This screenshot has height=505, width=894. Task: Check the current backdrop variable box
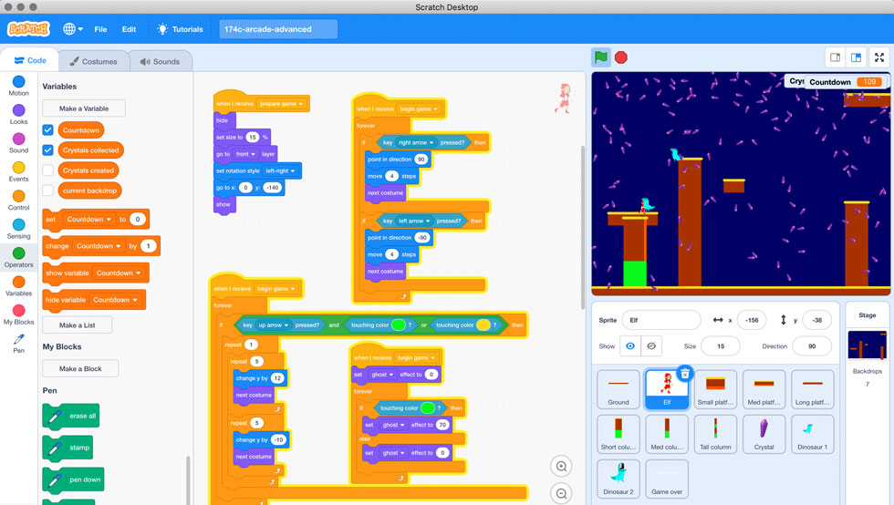48,191
